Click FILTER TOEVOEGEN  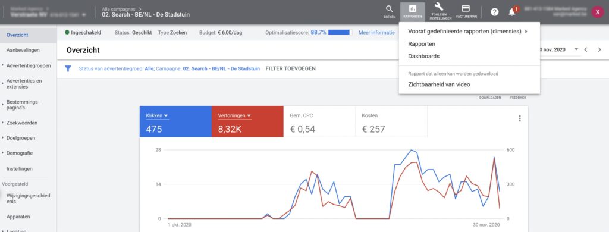tap(290, 68)
